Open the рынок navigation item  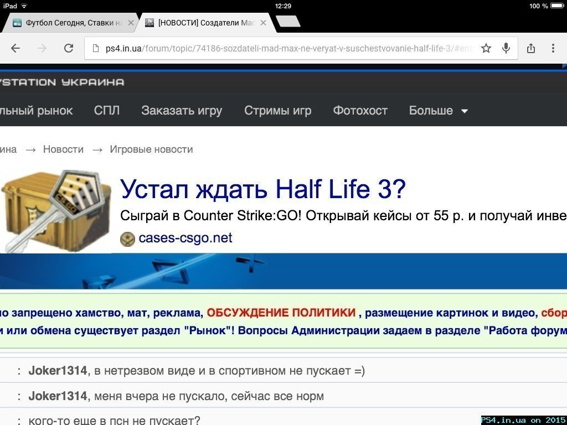[36, 110]
